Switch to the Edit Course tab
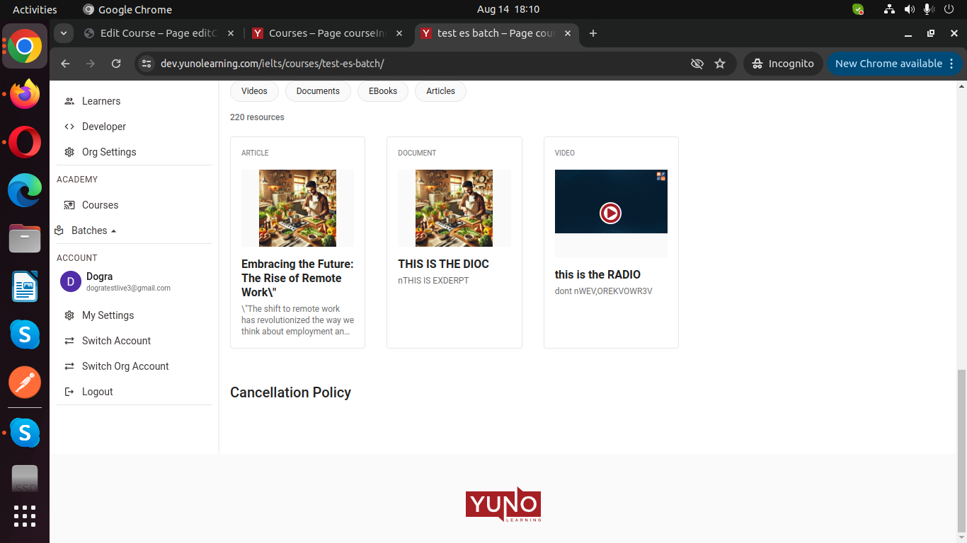Image resolution: width=967 pixels, height=543 pixels. 158,33
